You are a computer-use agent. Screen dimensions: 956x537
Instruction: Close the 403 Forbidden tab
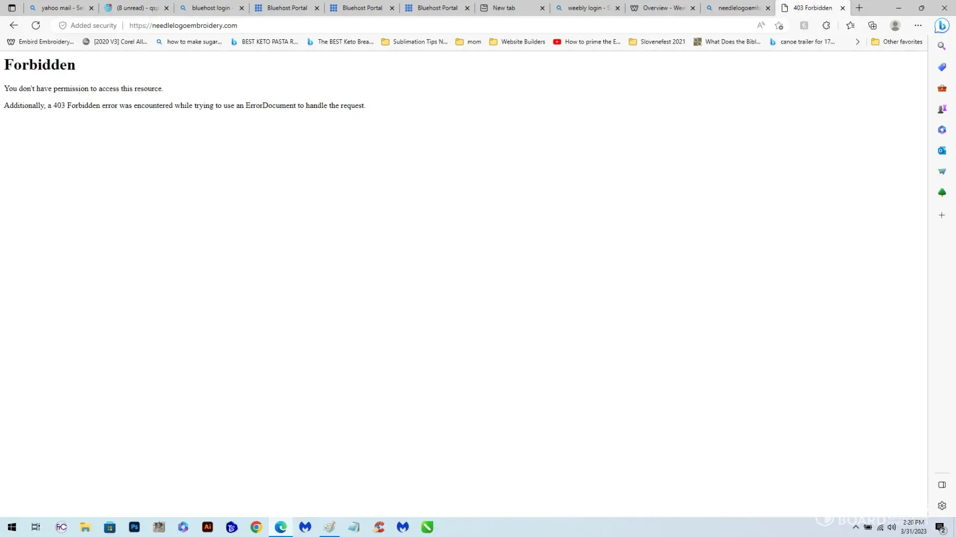(843, 8)
